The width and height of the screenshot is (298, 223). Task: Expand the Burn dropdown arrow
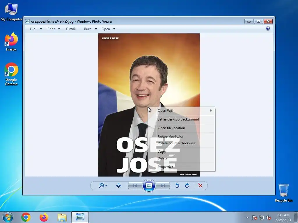pyautogui.click(x=96, y=29)
